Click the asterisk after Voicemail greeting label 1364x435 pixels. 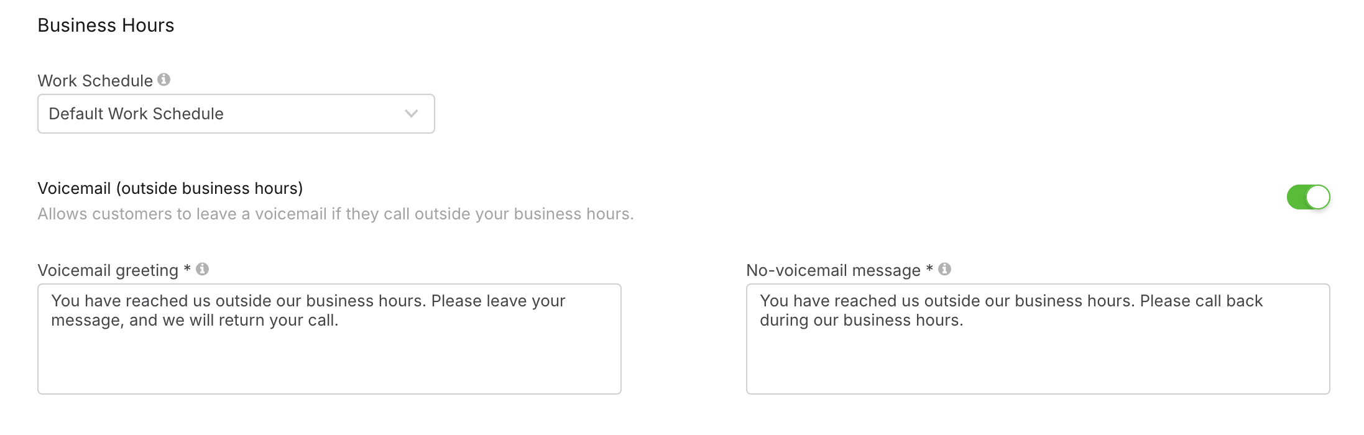187,269
